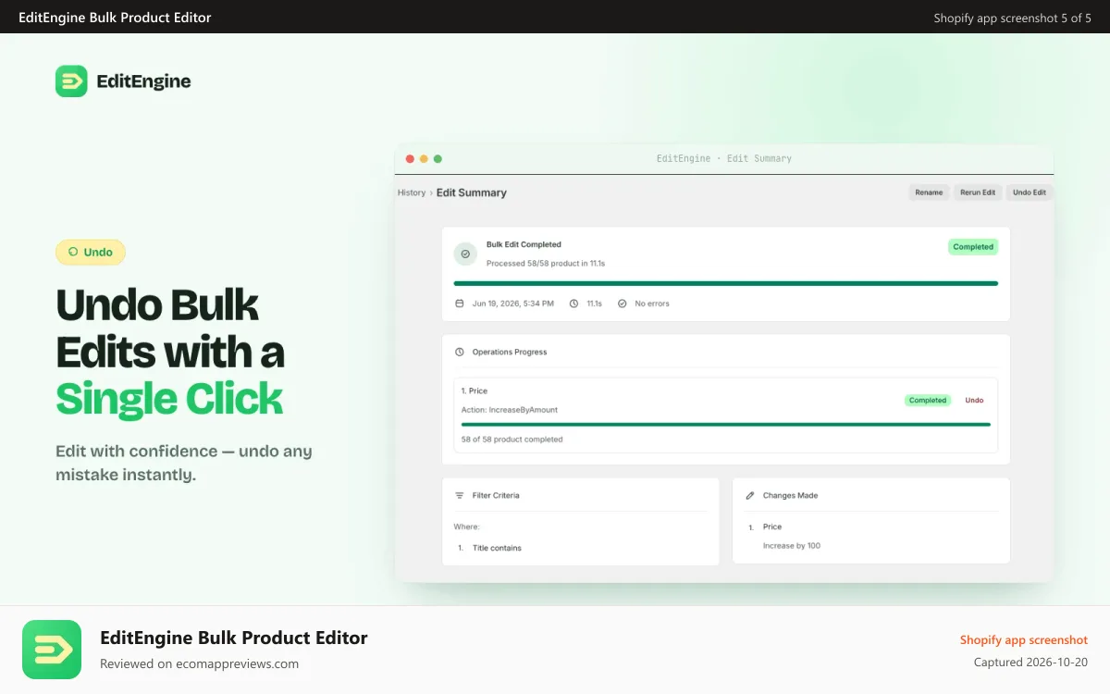Click the Bulk Edit progress bar
The height and width of the screenshot is (694, 1110).
coord(726,283)
